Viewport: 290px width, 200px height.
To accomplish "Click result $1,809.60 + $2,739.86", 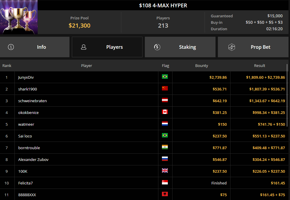I will (x=265, y=78).
